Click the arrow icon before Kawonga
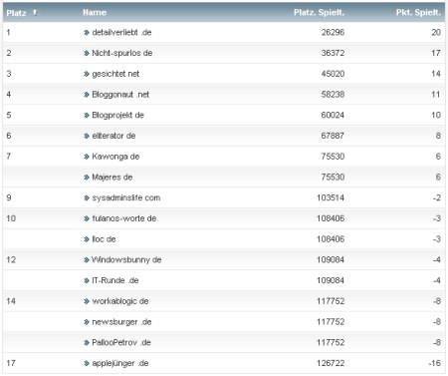448x376 pixels. (x=87, y=157)
